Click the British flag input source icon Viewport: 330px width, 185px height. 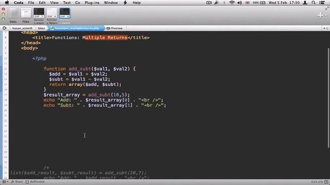[x=247, y=3]
